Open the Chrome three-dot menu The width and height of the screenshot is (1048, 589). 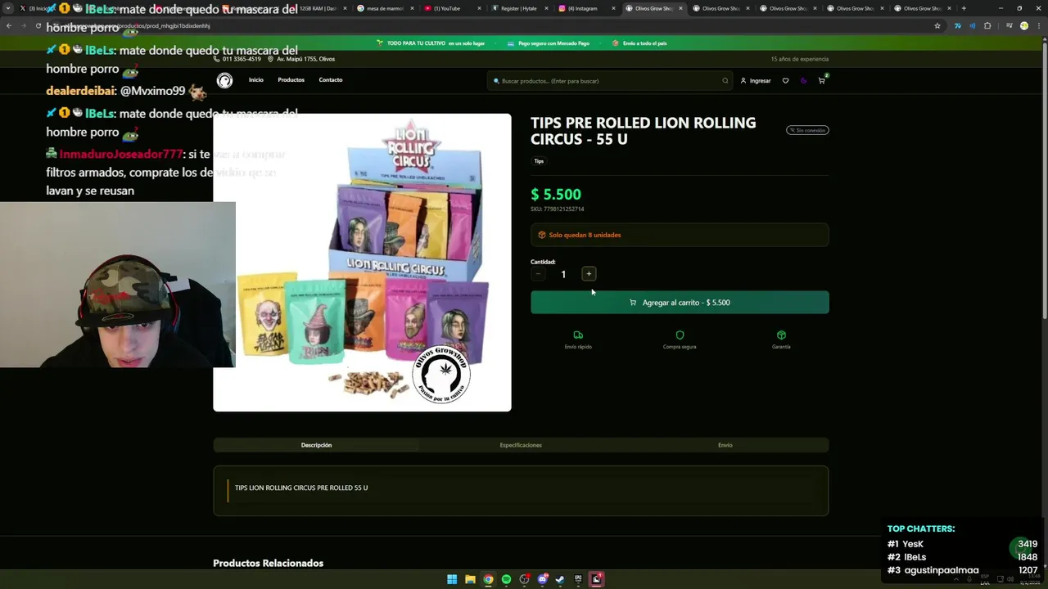coord(1038,25)
